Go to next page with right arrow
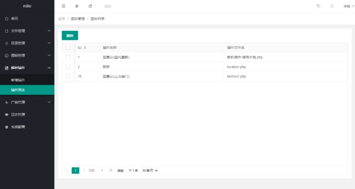This screenshot has width=355, height=189. 84,171
